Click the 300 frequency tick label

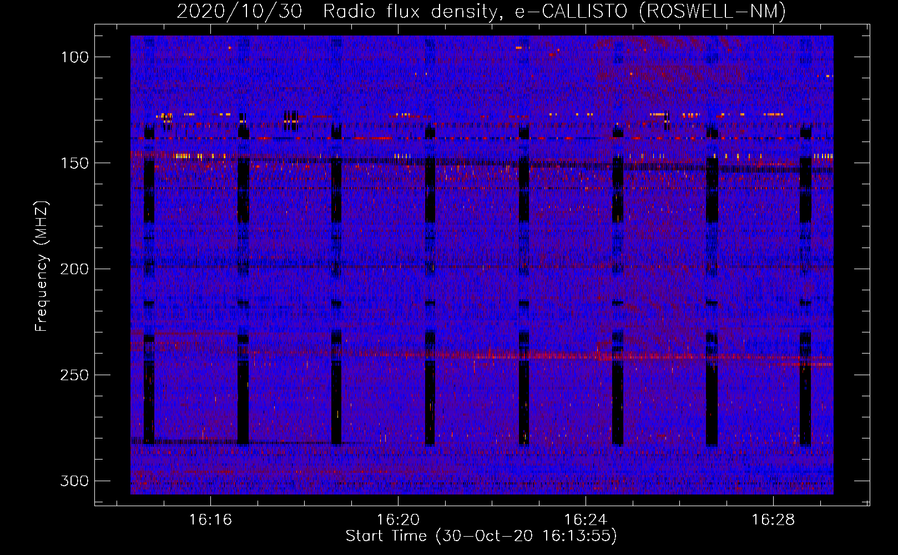click(74, 481)
